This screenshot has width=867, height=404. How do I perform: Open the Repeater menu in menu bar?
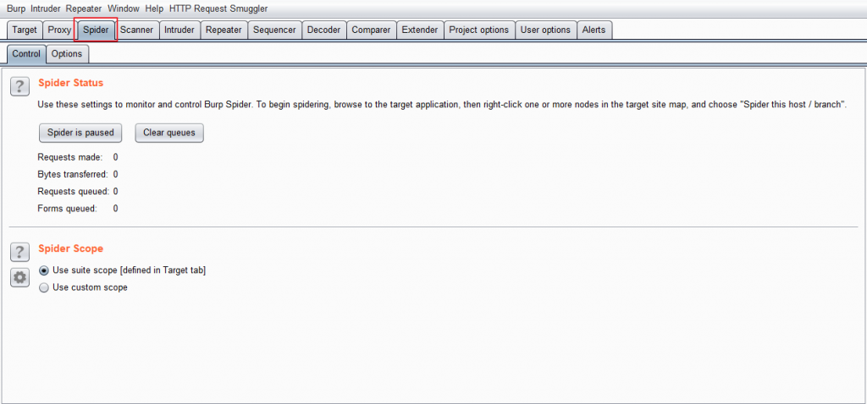tap(84, 8)
